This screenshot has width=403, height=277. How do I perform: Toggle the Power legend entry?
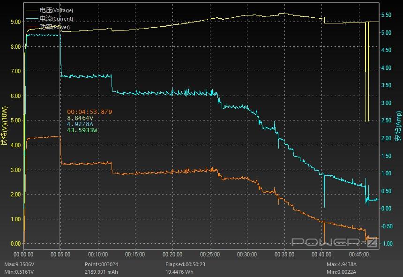(x=55, y=27)
